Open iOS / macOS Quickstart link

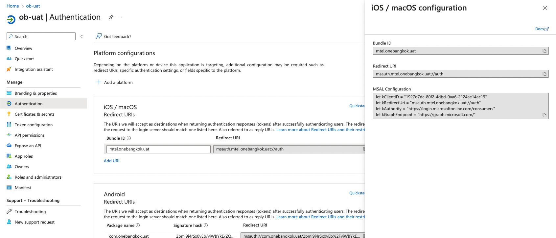pos(357,106)
